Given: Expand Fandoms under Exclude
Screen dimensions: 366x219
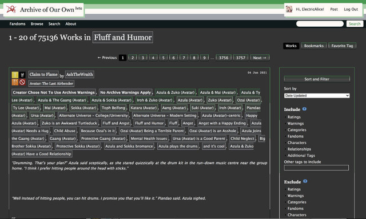Looking at the screenshot, I should pos(295,209).
